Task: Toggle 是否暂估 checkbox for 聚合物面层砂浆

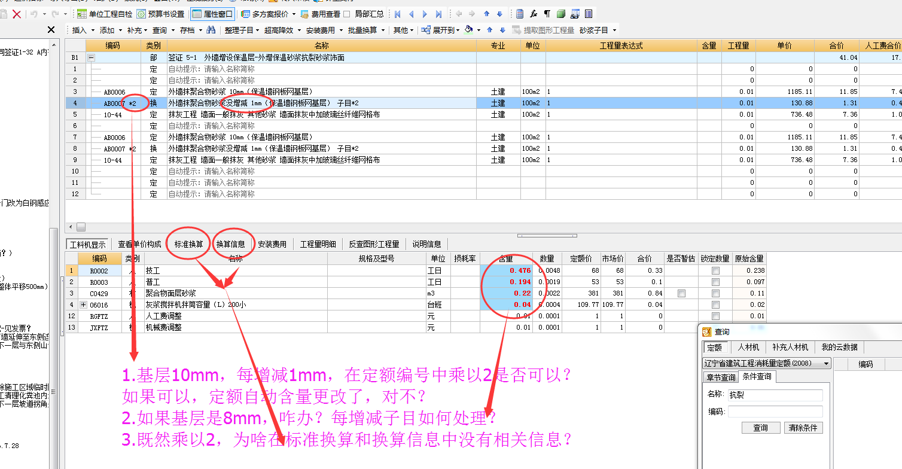Action: [681, 293]
